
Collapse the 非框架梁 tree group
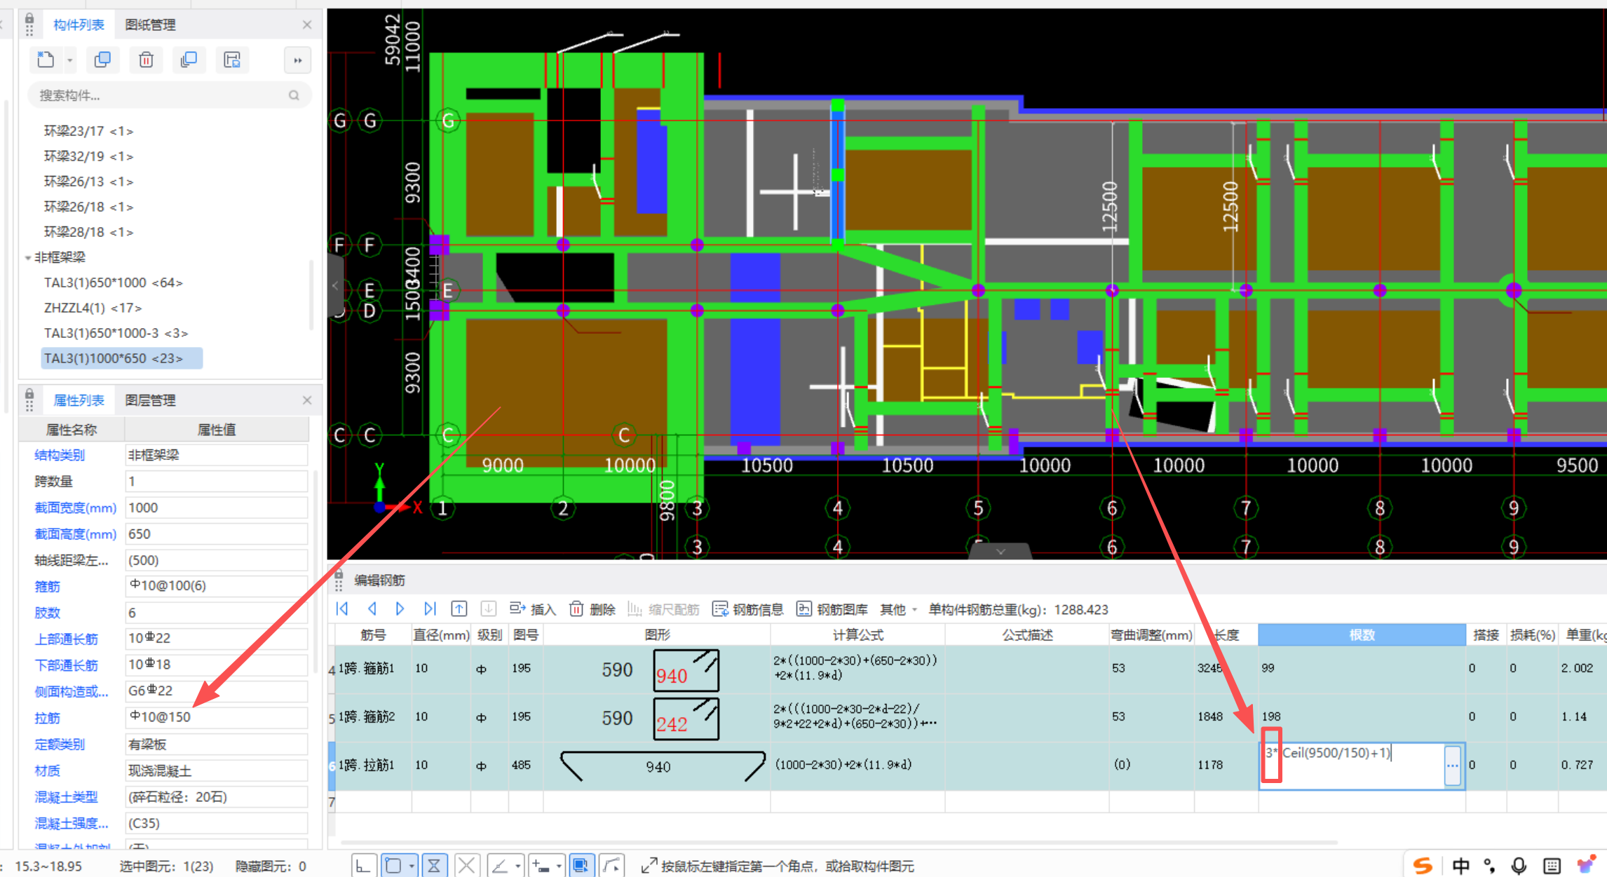click(x=28, y=257)
